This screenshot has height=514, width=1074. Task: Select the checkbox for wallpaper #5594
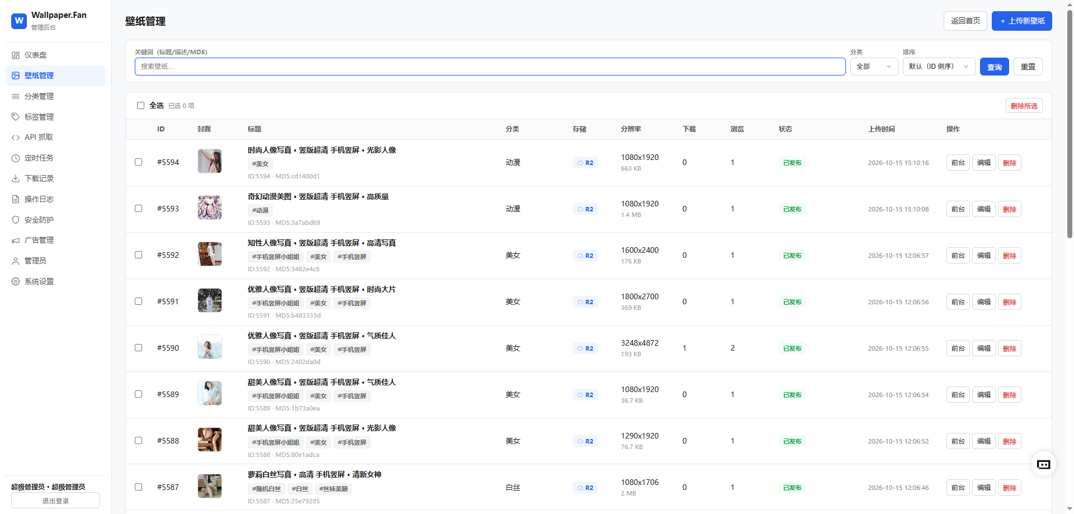[138, 162]
